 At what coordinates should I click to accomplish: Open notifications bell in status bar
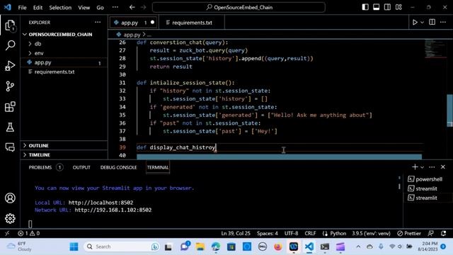click(x=444, y=233)
